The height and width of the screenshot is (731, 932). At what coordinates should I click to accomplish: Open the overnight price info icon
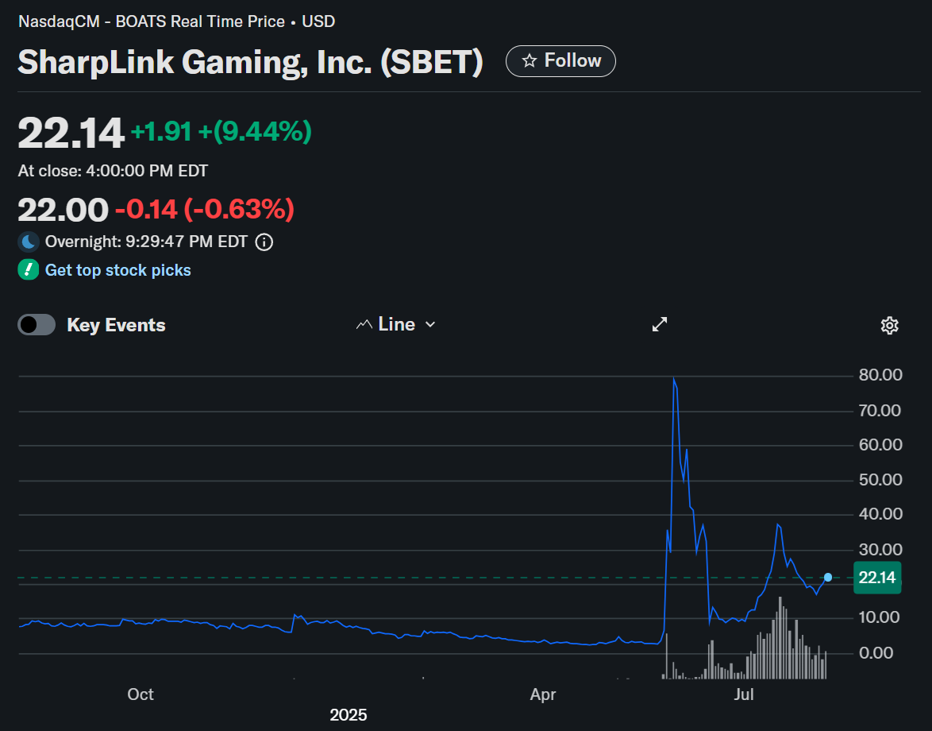(x=264, y=242)
